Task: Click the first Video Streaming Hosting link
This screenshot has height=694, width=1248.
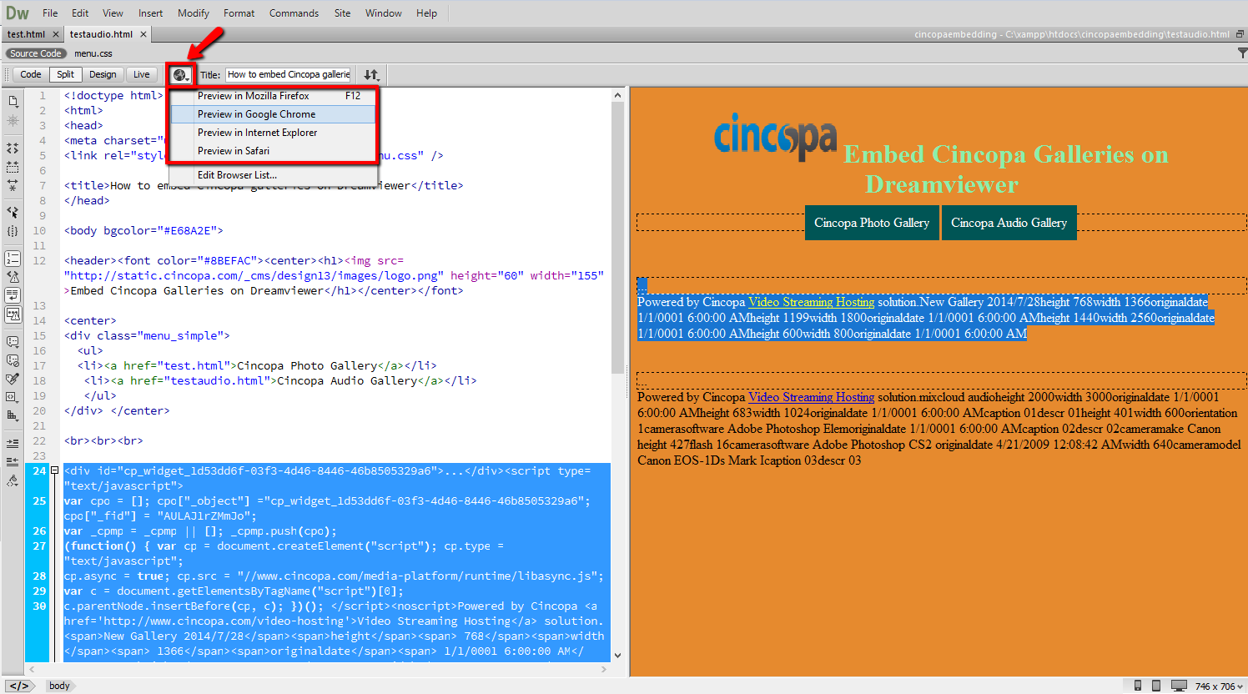Action: [811, 302]
